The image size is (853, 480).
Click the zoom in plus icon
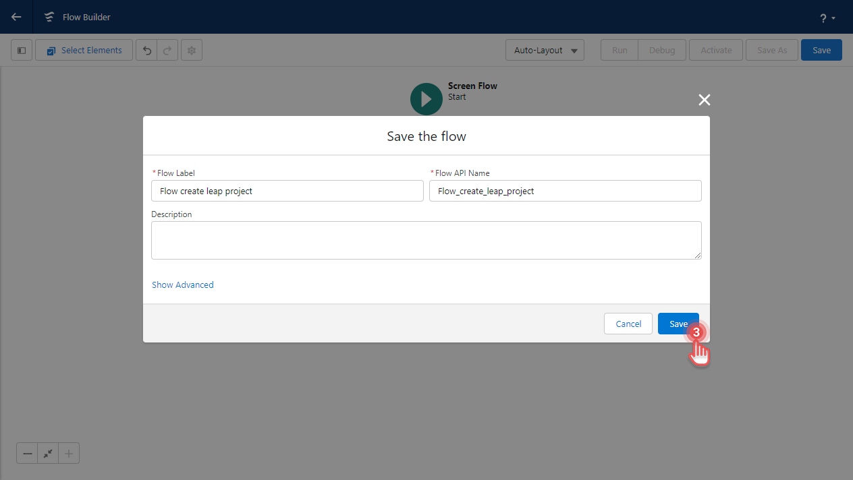(68, 453)
